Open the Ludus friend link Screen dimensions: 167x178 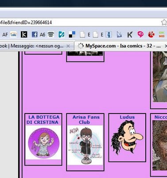[127, 117]
